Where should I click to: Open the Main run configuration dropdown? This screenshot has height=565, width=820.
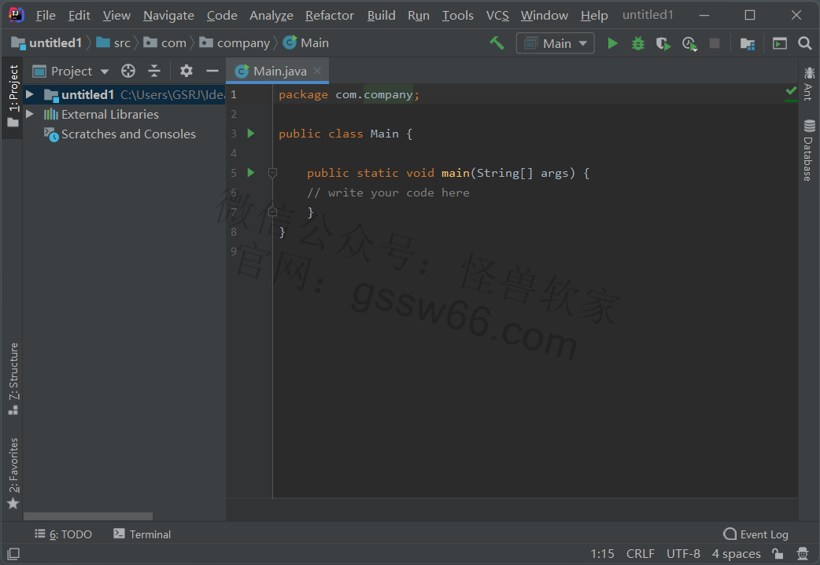(x=556, y=43)
